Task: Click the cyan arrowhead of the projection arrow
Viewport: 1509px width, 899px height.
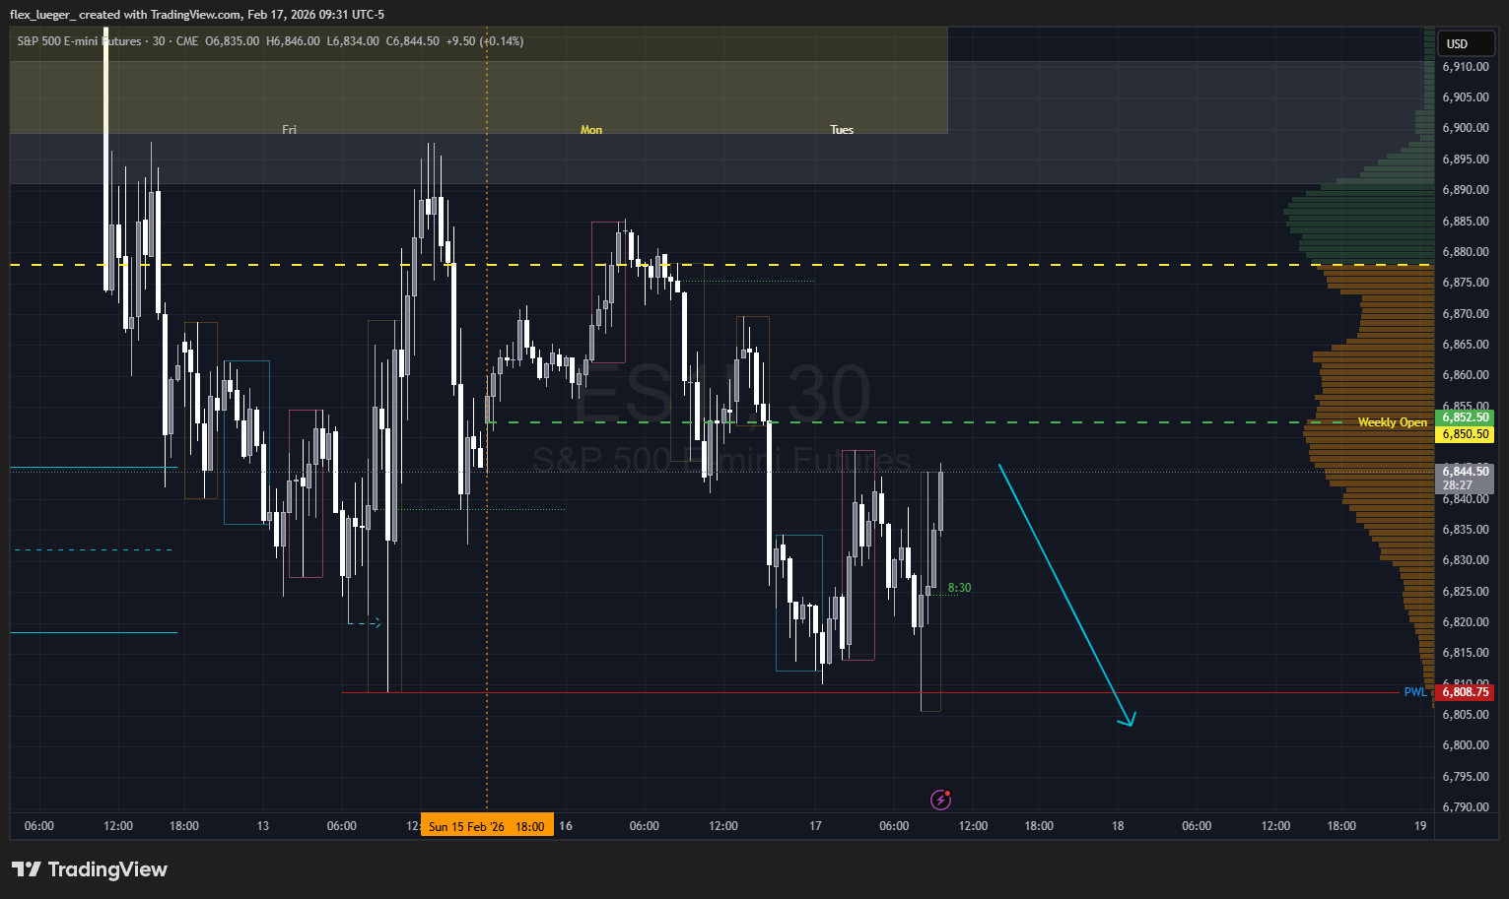Action: [x=1130, y=722]
